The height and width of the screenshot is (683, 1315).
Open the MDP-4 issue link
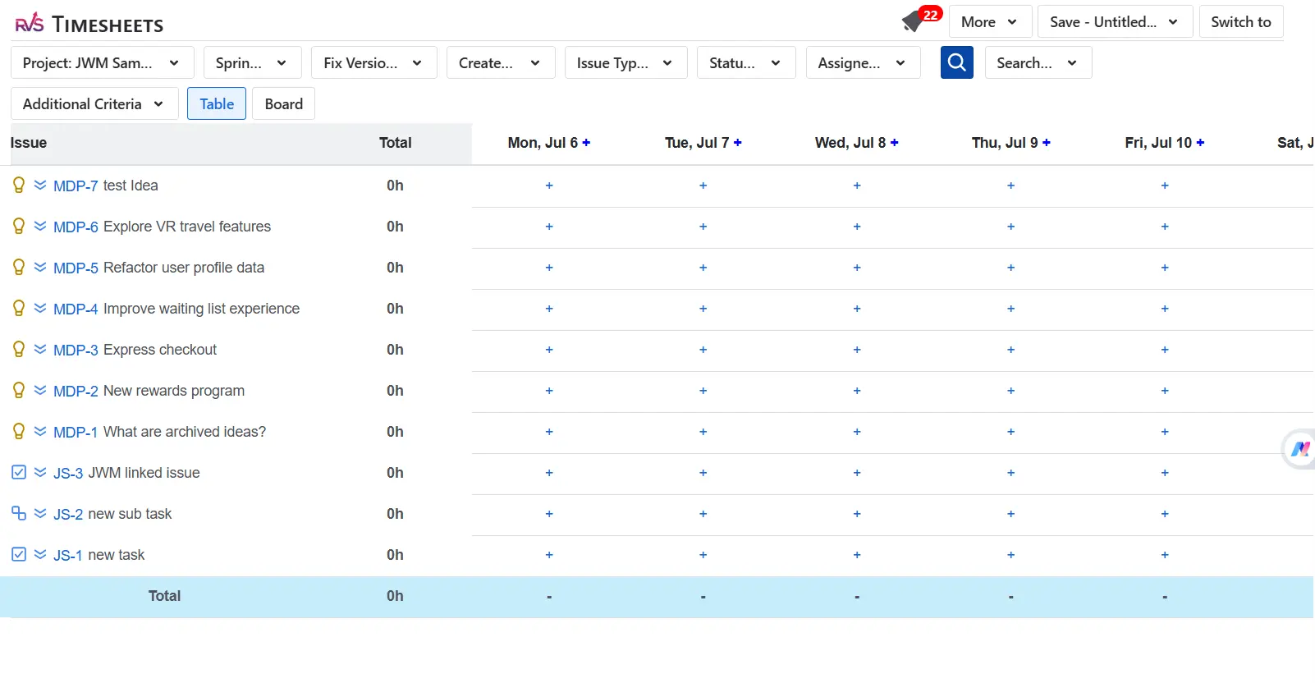(76, 309)
